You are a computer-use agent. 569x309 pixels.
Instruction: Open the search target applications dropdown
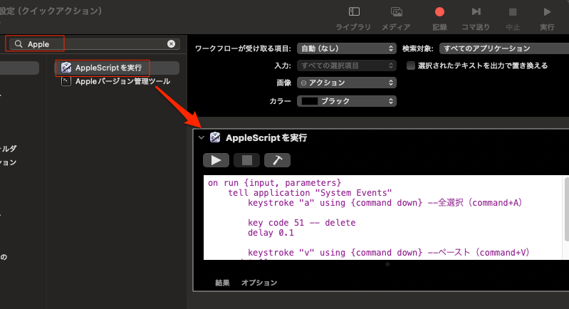pos(502,48)
